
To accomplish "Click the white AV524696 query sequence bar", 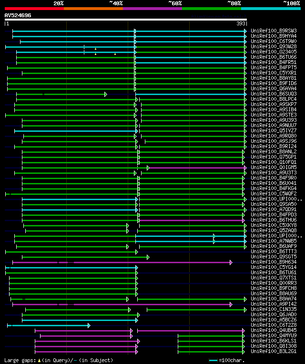I will point(126,20).
